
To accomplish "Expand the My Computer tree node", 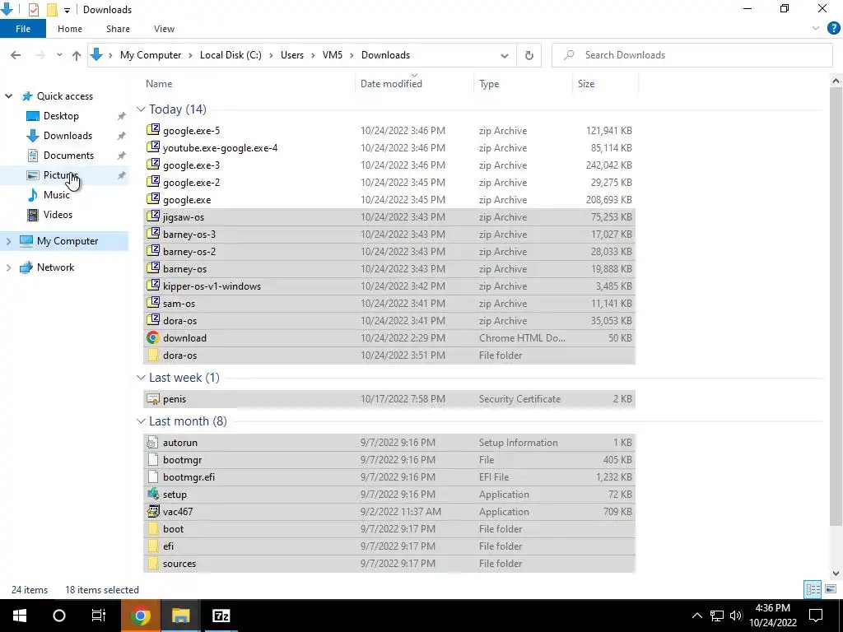I will tap(8, 241).
